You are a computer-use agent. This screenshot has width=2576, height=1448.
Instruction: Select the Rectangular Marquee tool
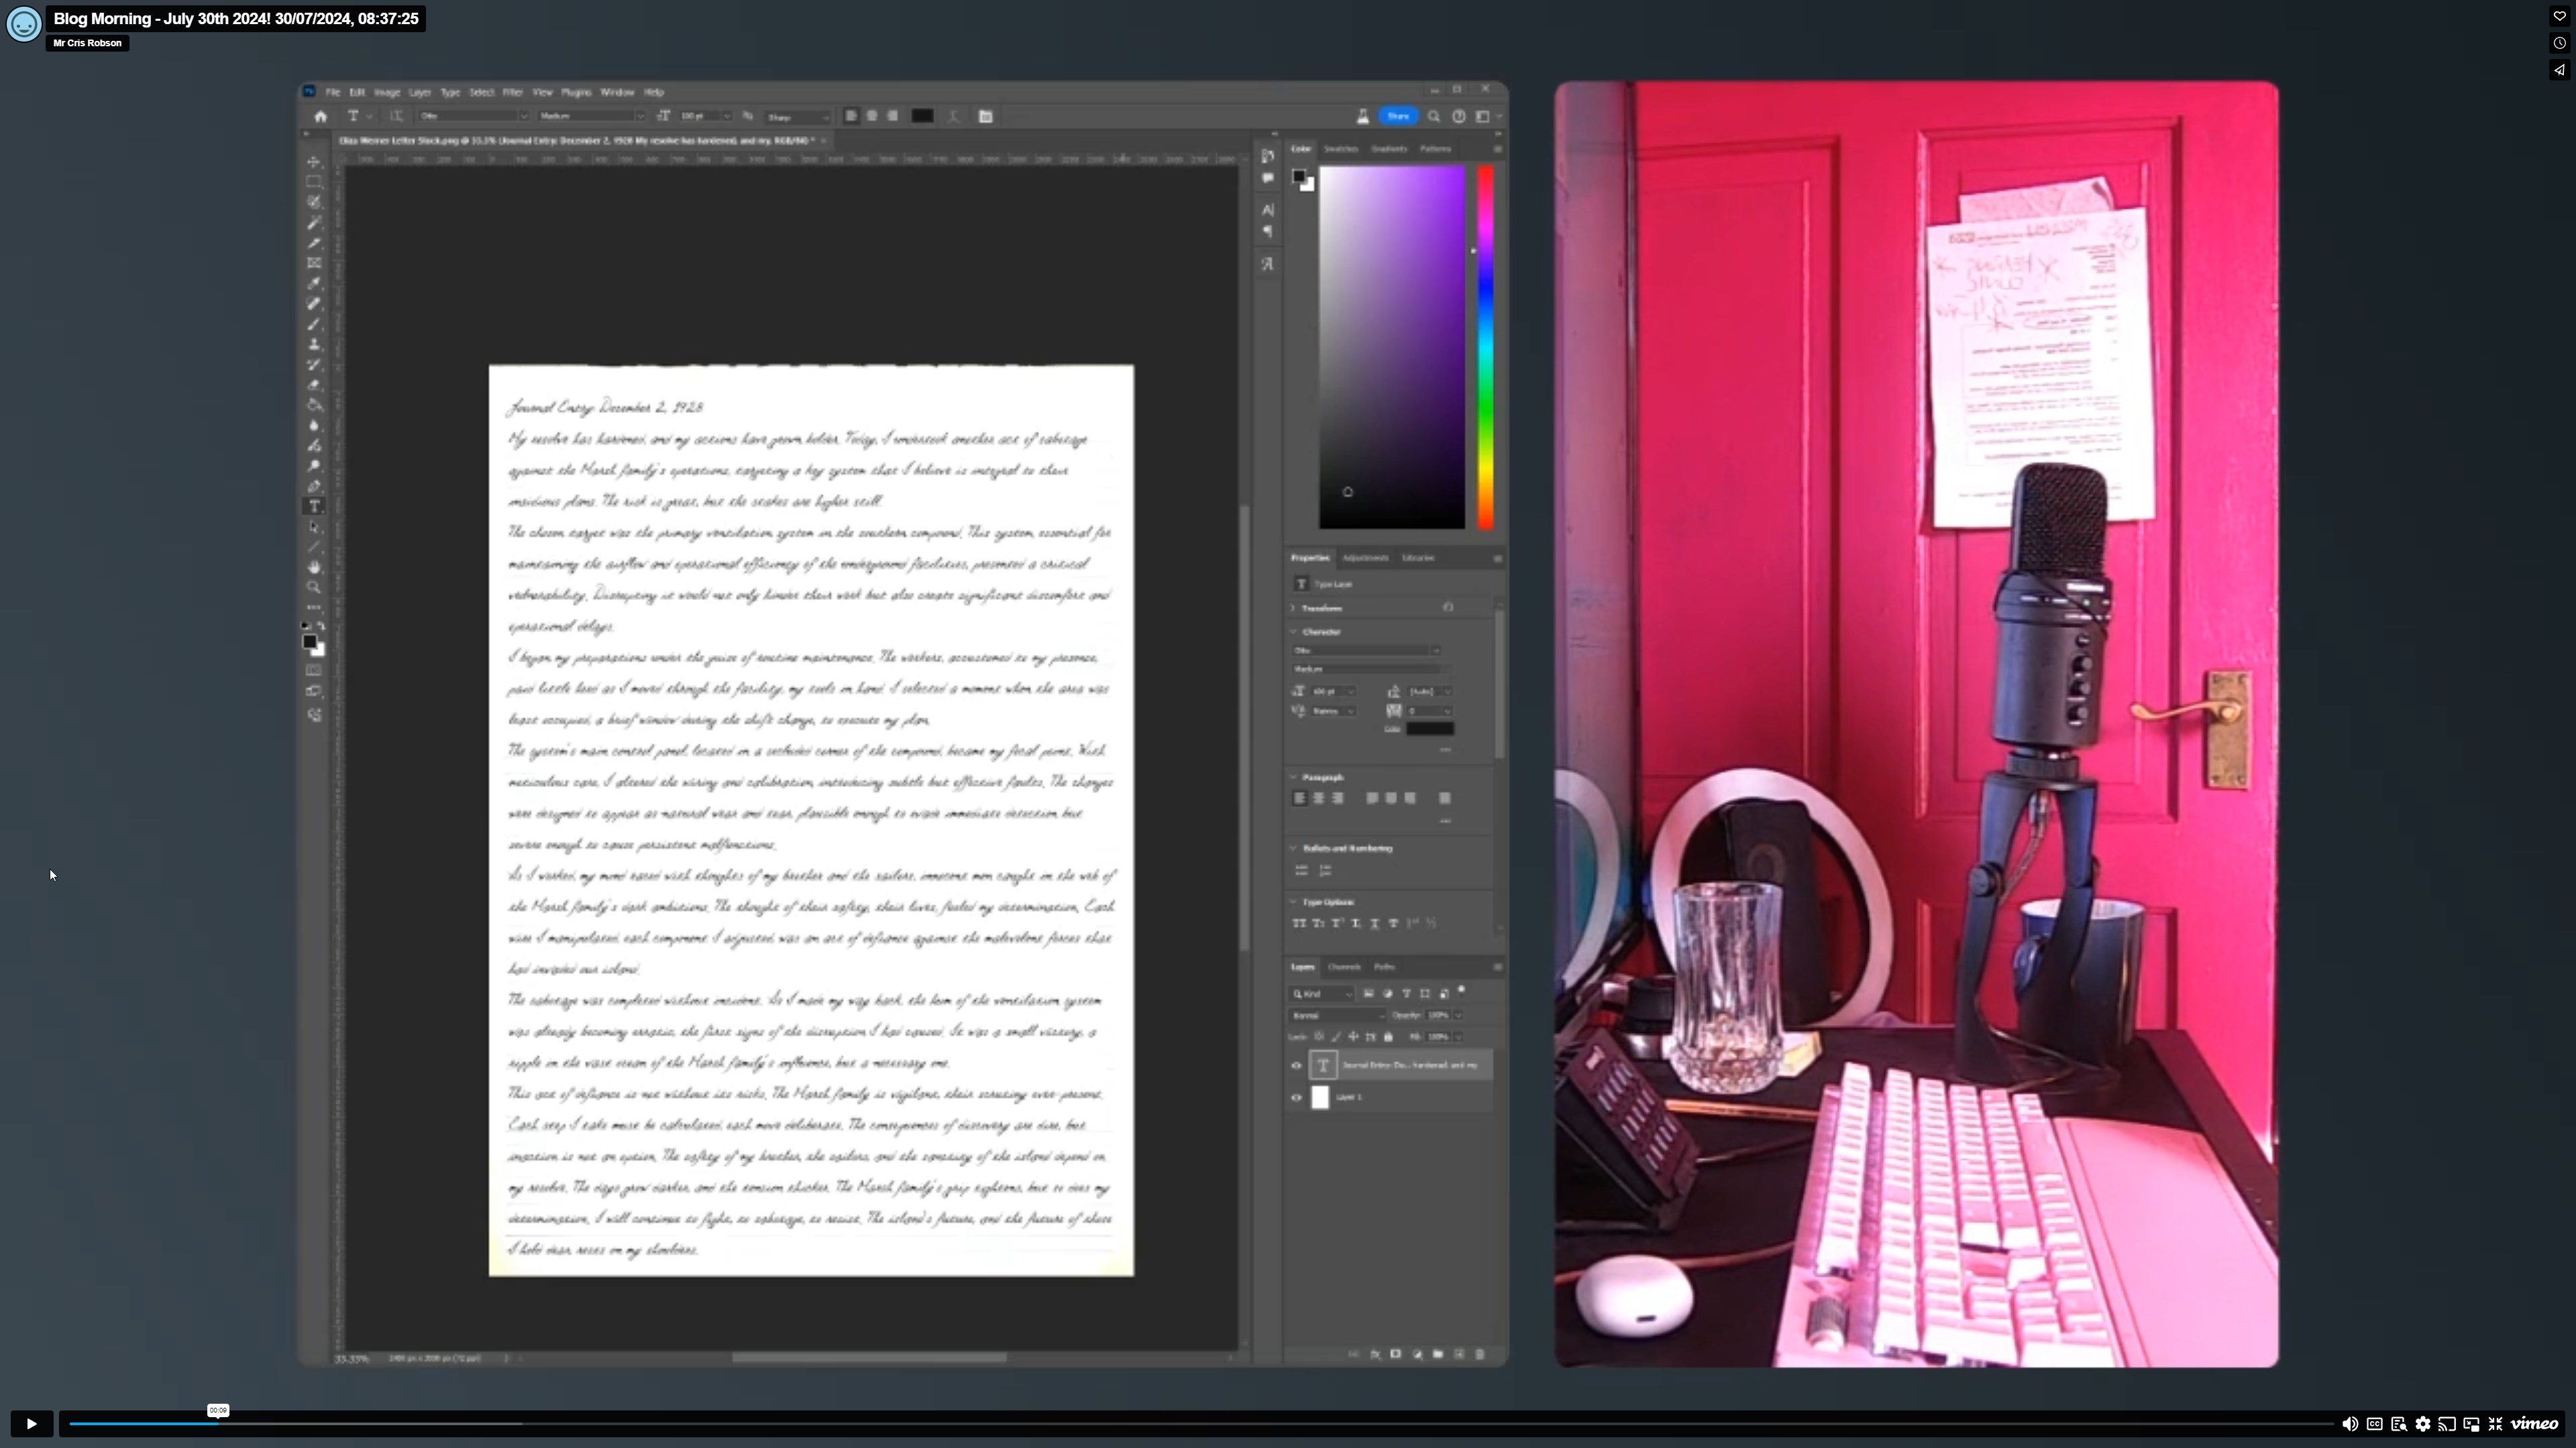(314, 182)
